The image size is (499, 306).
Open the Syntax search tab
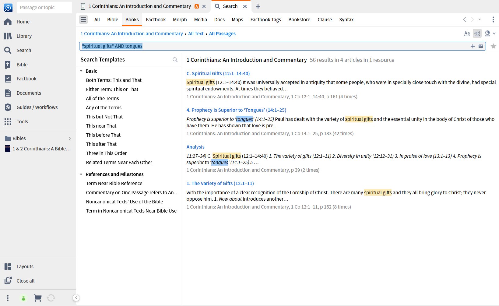tap(346, 19)
